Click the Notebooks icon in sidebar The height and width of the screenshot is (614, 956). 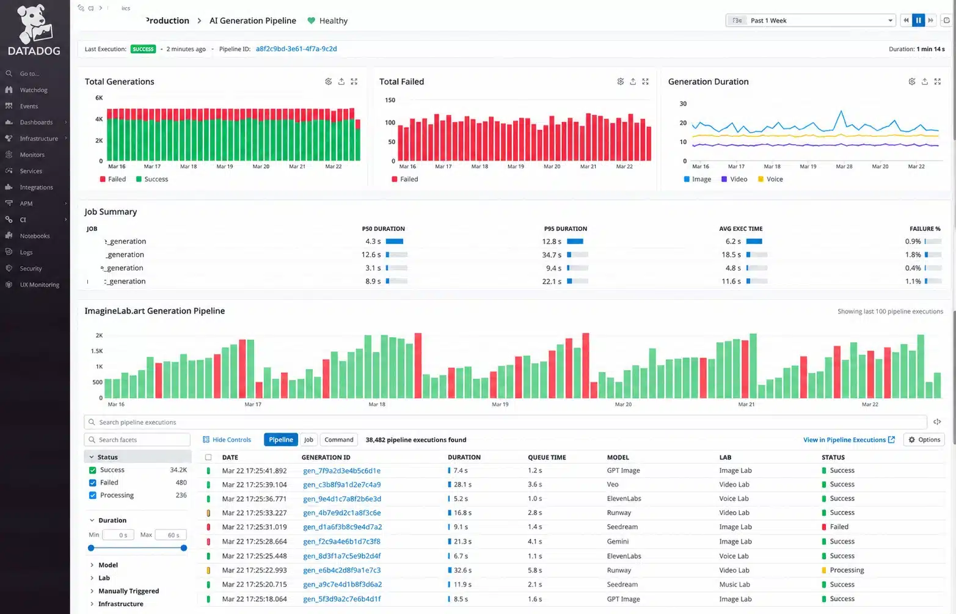click(x=9, y=236)
